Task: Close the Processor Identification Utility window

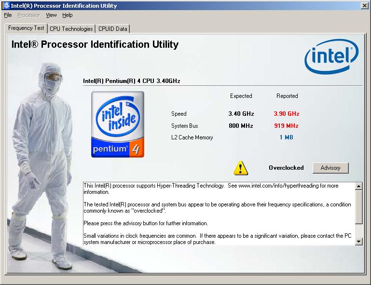Action: point(364,5)
